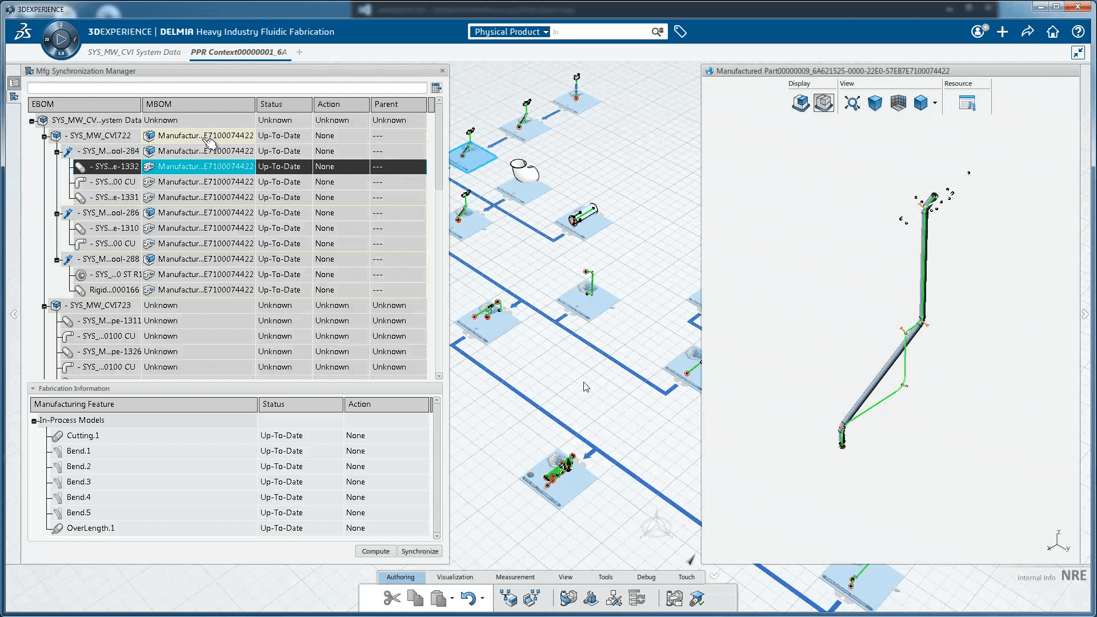Click the Display icon in right panel
This screenshot has width=1097, height=617.
(800, 102)
